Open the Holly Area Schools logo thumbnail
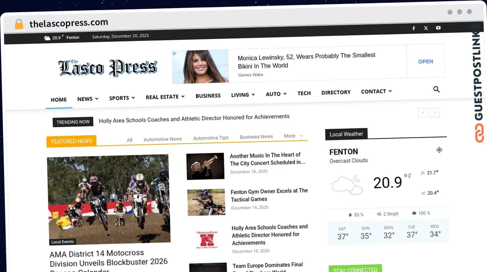This screenshot has width=487, height=272. click(x=207, y=240)
